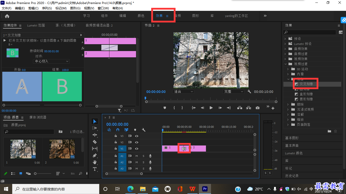Screen dimensions: 346x194
Task: Expand the 预设 effects folder
Action: [285, 39]
